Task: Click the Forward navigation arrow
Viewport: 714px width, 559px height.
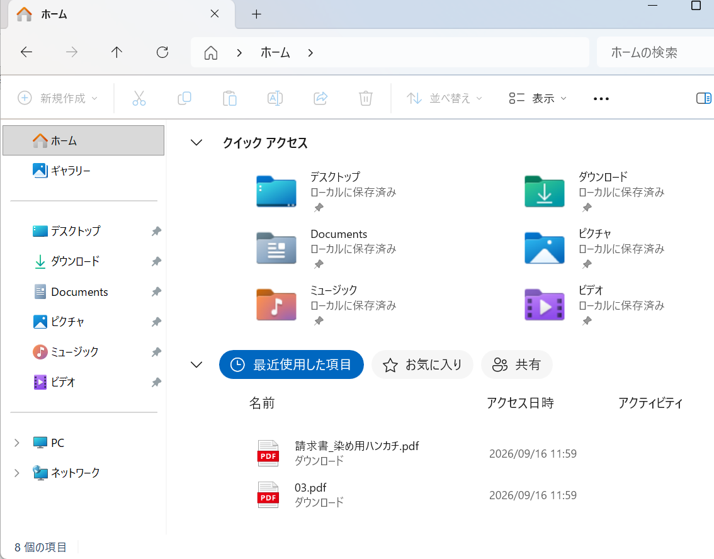Action: (x=72, y=52)
